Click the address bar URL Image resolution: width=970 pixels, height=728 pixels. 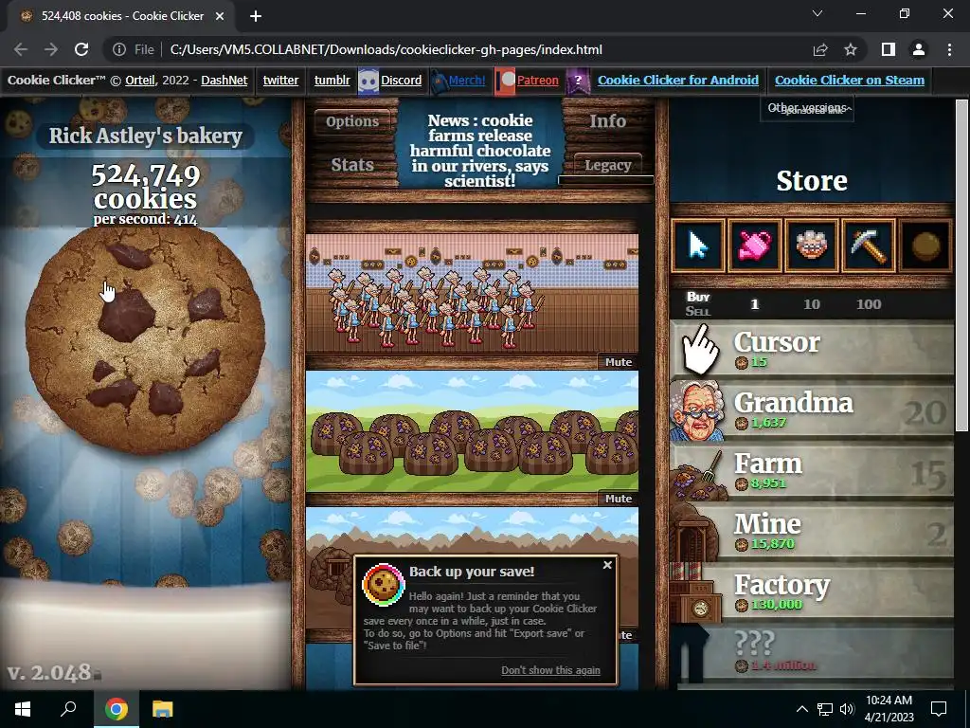point(386,49)
